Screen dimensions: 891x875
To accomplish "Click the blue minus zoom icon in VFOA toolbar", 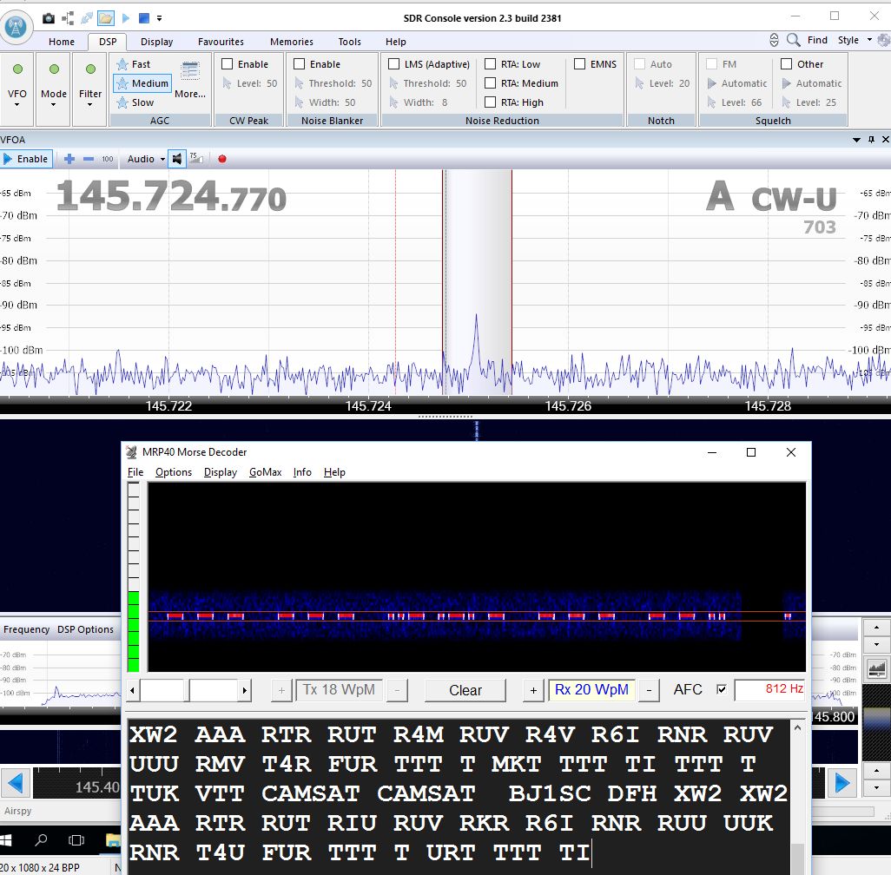I will (88, 159).
